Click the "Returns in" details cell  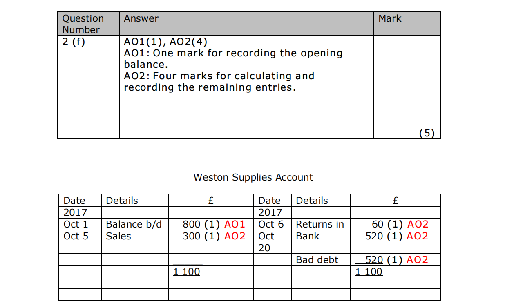(320, 224)
